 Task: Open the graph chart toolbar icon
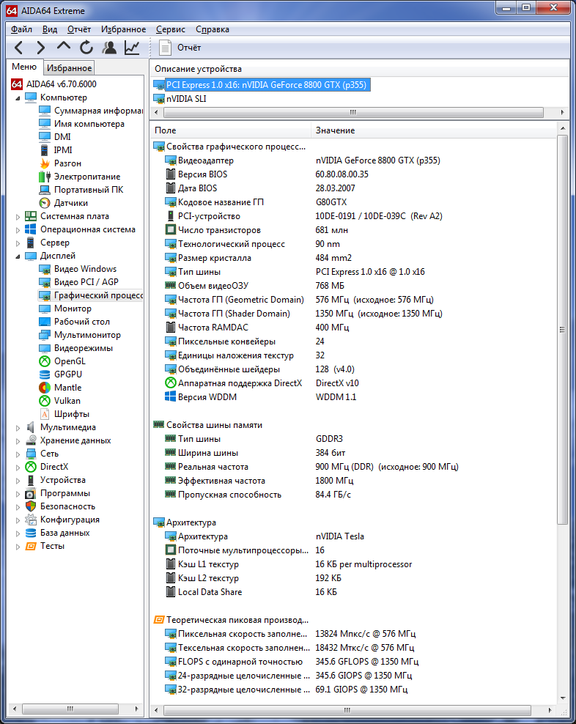point(132,48)
